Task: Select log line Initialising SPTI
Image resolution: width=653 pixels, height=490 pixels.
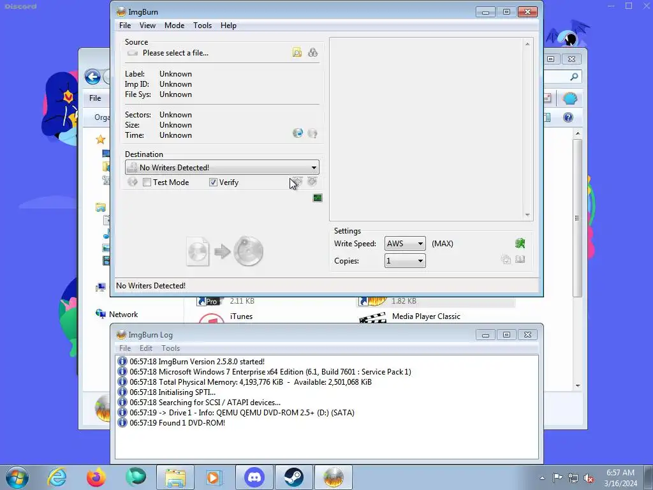Action: [172, 392]
